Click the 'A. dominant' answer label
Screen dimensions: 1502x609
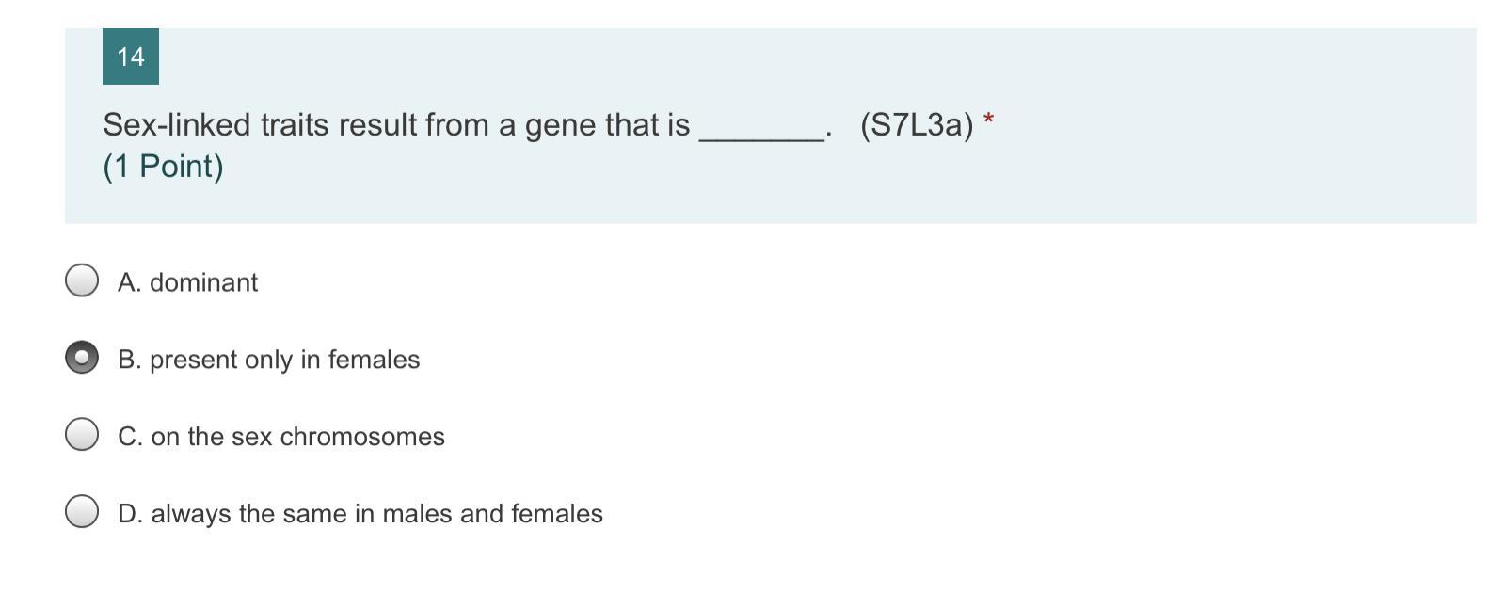187,282
